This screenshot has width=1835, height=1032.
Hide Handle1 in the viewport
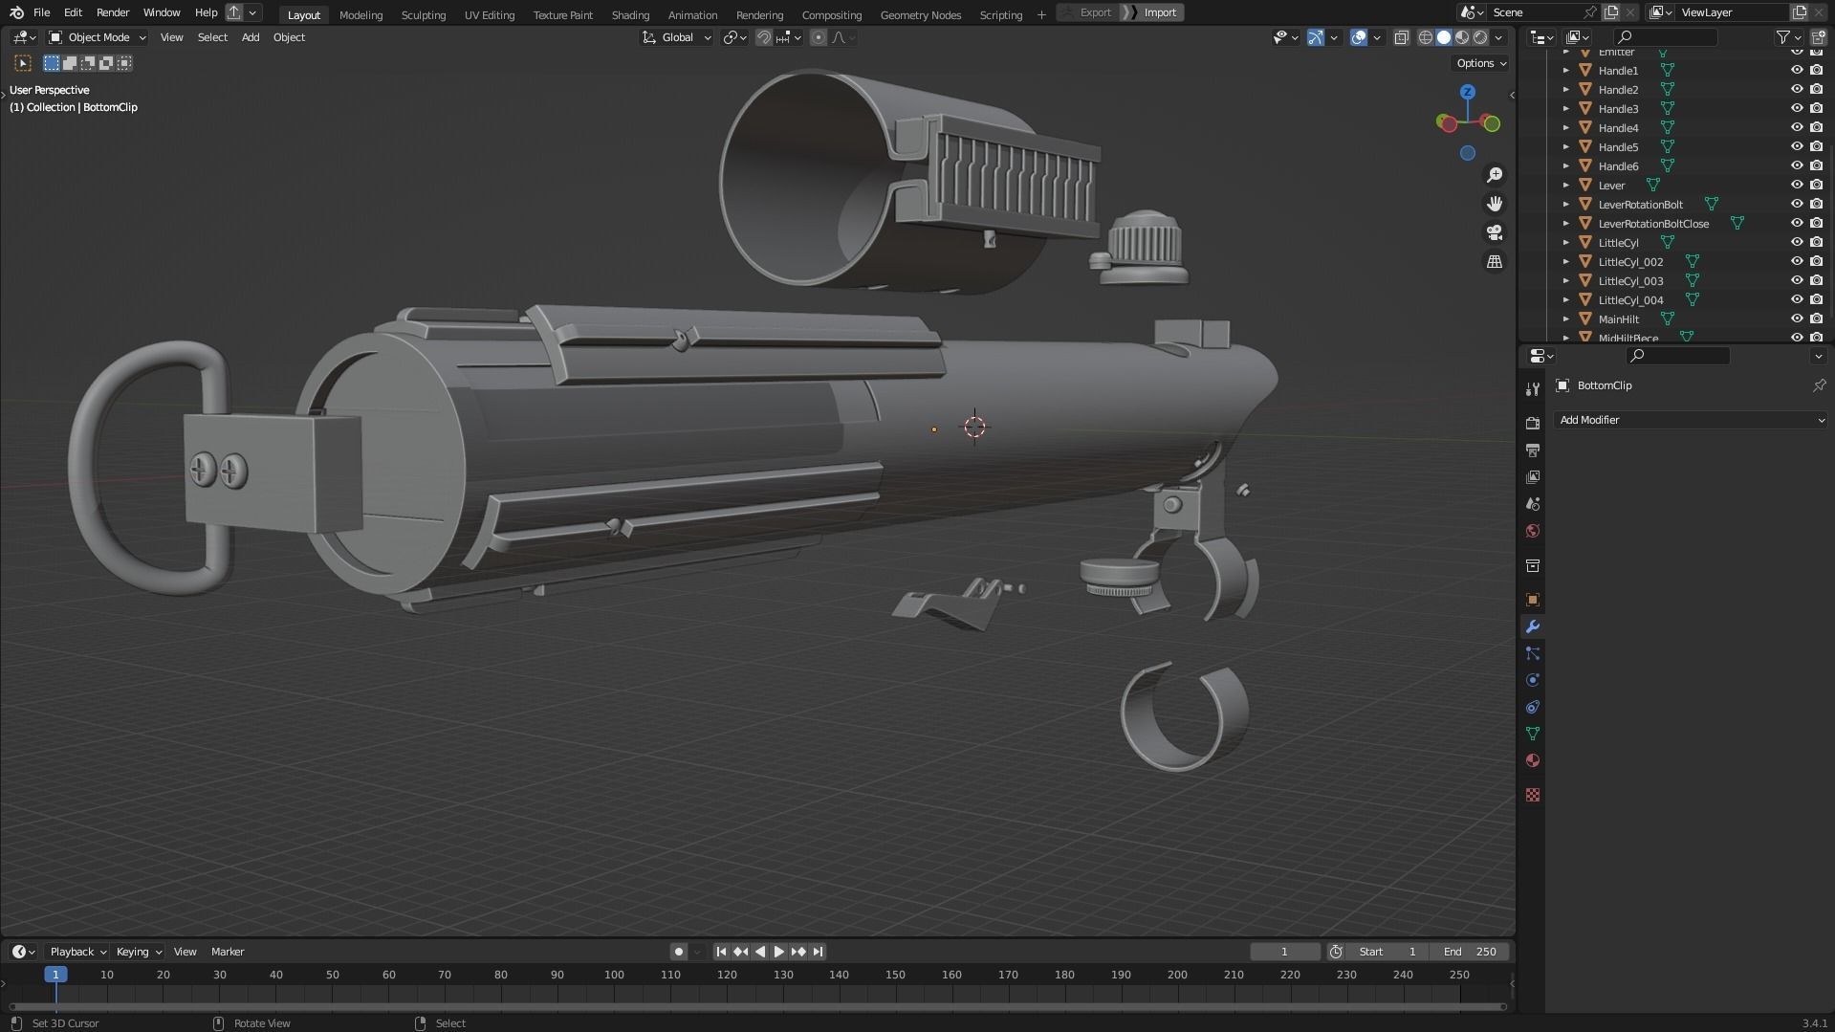(x=1797, y=70)
